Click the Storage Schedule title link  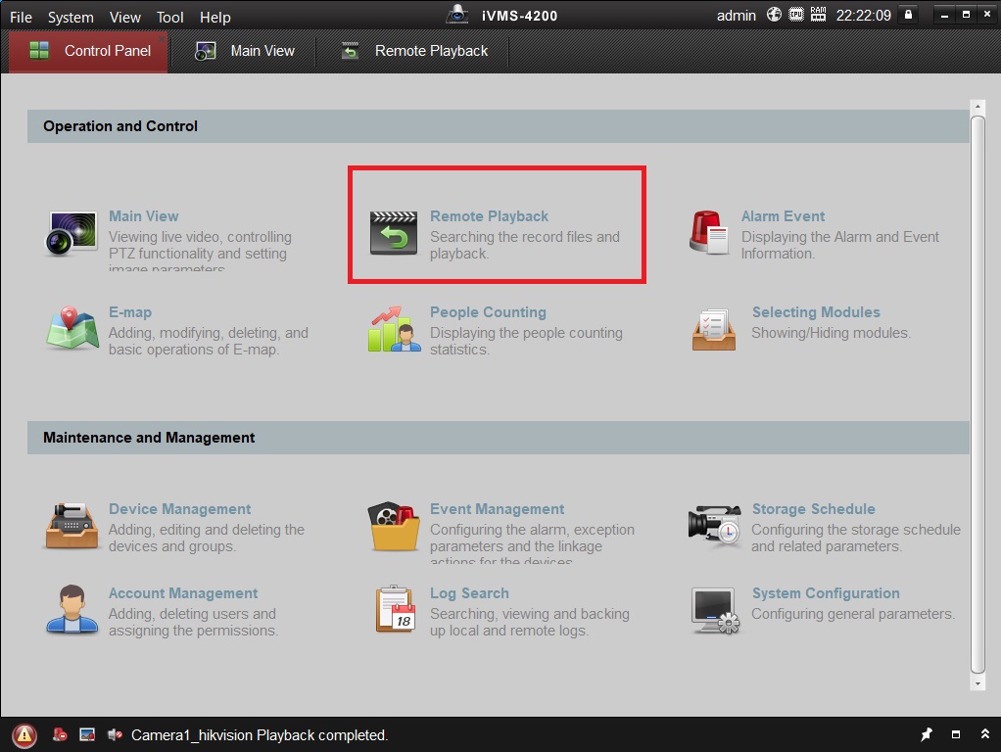click(x=813, y=509)
